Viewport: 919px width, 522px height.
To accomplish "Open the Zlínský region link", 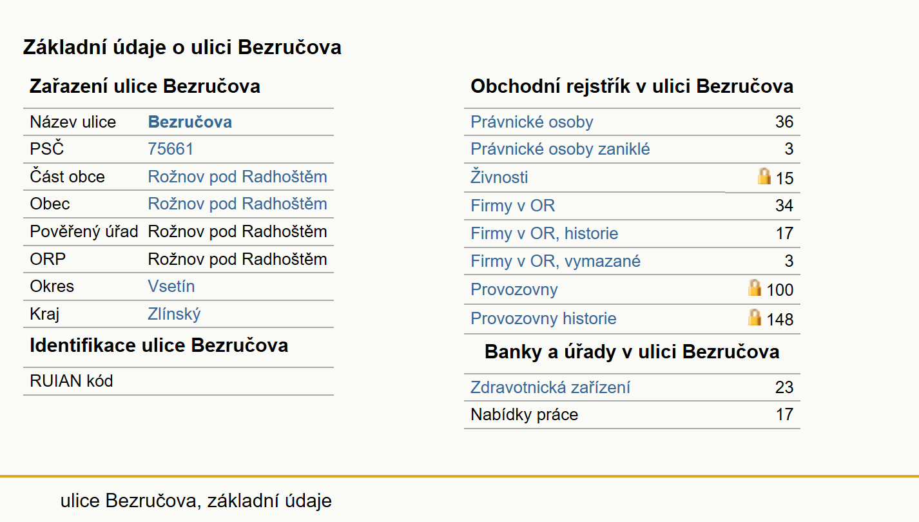I will point(175,314).
